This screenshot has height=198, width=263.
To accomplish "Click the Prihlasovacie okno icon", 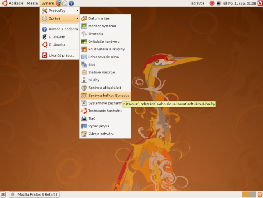I will click(84, 57).
